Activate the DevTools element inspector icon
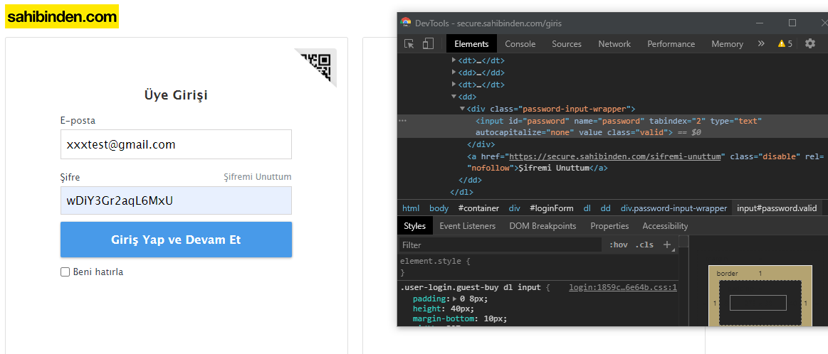This screenshot has height=354, width=828. click(409, 44)
